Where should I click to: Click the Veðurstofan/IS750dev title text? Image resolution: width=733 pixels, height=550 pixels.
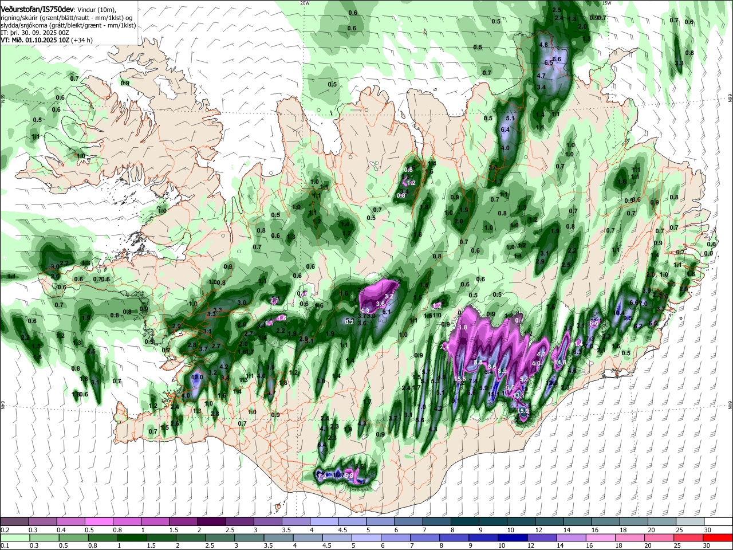[x=37, y=10]
